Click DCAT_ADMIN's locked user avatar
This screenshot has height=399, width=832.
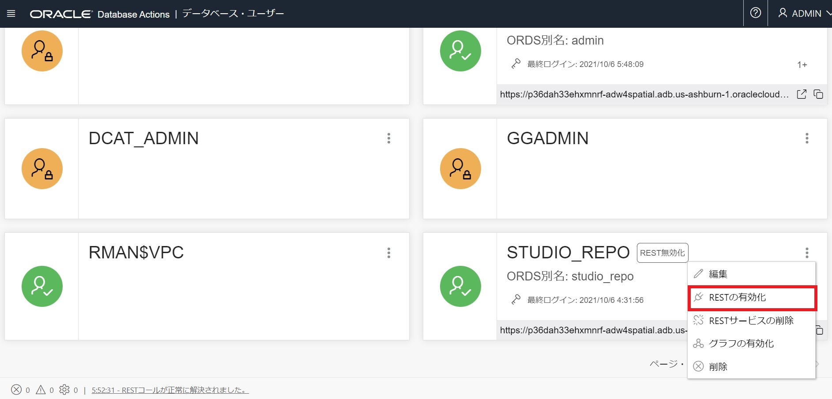[x=42, y=168]
